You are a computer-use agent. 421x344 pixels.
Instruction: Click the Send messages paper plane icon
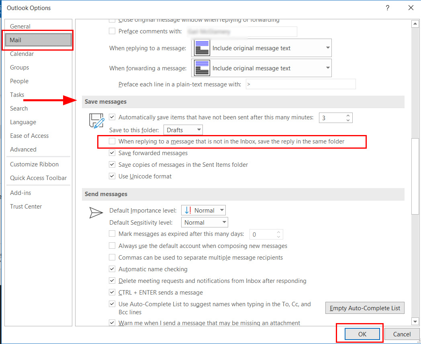point(96,213)
